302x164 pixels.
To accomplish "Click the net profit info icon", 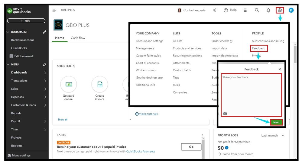I will (227, 148).
